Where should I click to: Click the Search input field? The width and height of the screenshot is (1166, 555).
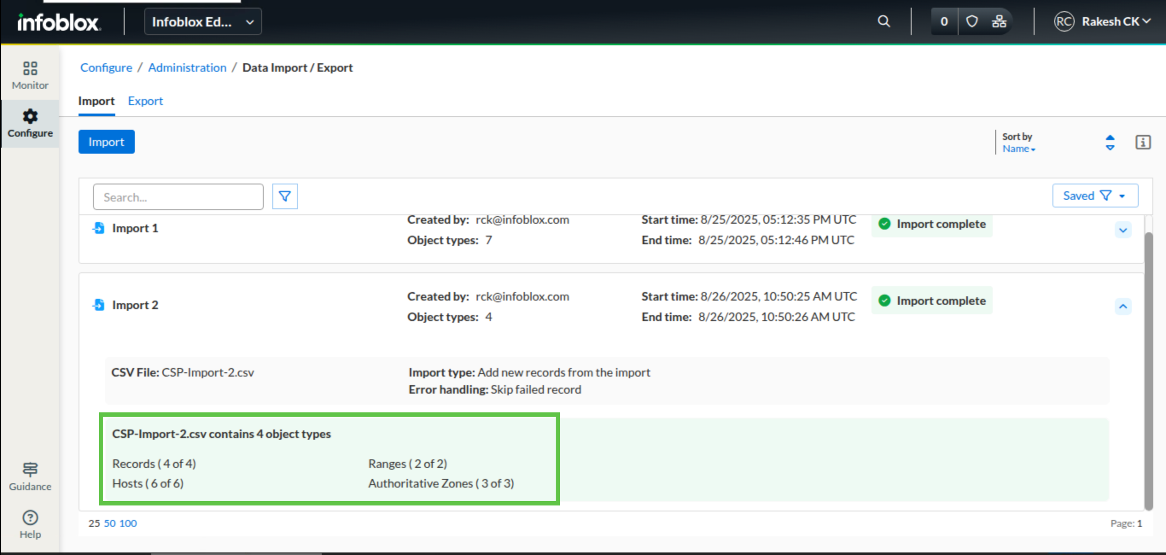pyautogui.click(x=178, y=197)
